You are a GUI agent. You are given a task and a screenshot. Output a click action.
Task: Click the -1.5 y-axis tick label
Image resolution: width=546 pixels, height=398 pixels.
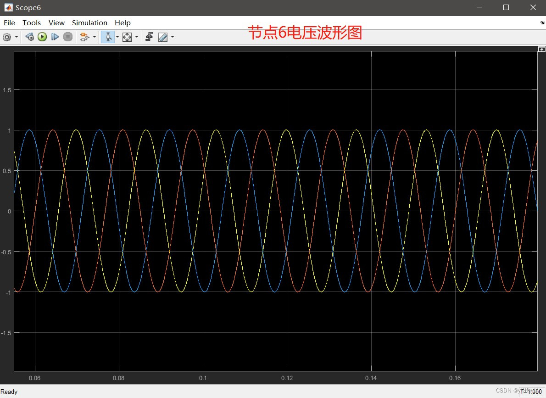pos(6,333)
